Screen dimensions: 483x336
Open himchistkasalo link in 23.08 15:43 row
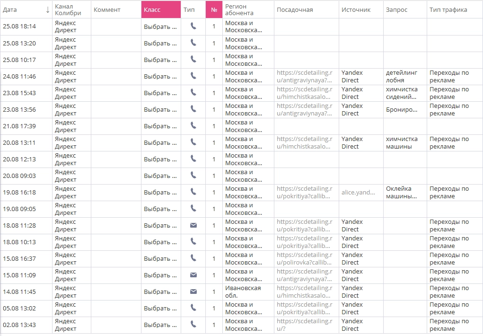[x=305, y=93]
